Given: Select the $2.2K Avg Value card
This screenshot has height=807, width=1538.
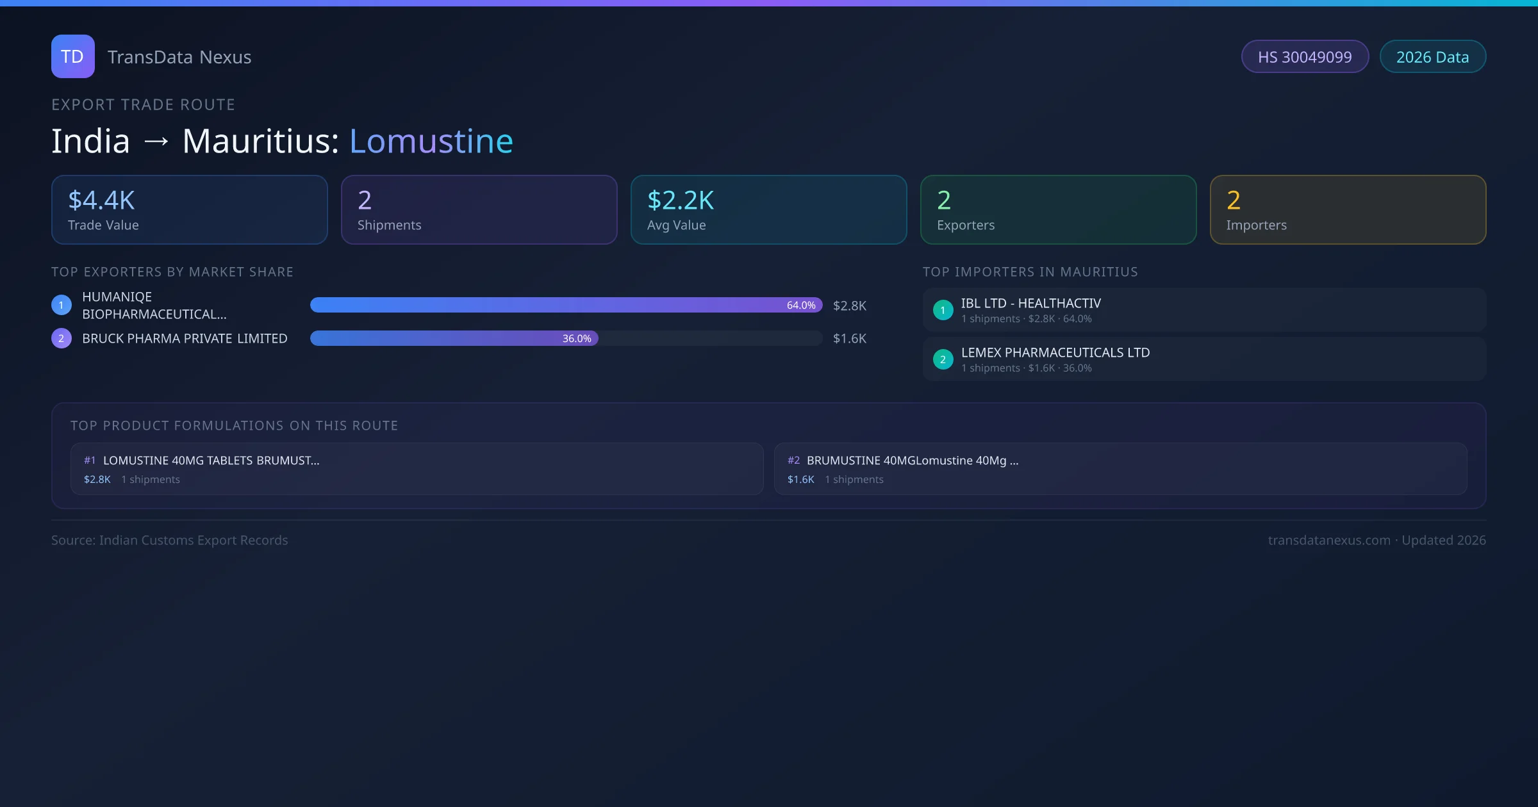Looking at the screenshot, I should pos(768,210).
